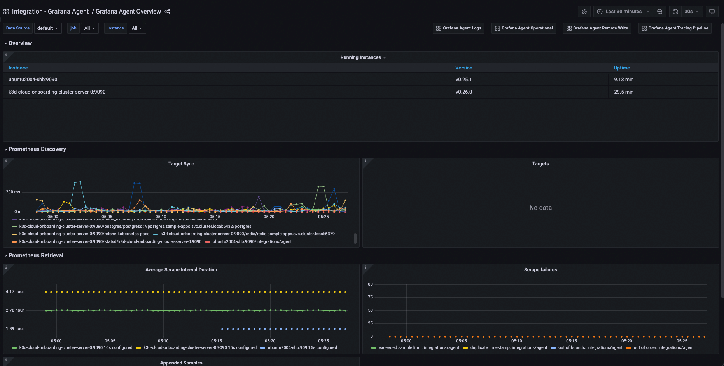Sort table by Uptime column header
The width and height of the screenshot is (724, 366).
coord(621,68)
